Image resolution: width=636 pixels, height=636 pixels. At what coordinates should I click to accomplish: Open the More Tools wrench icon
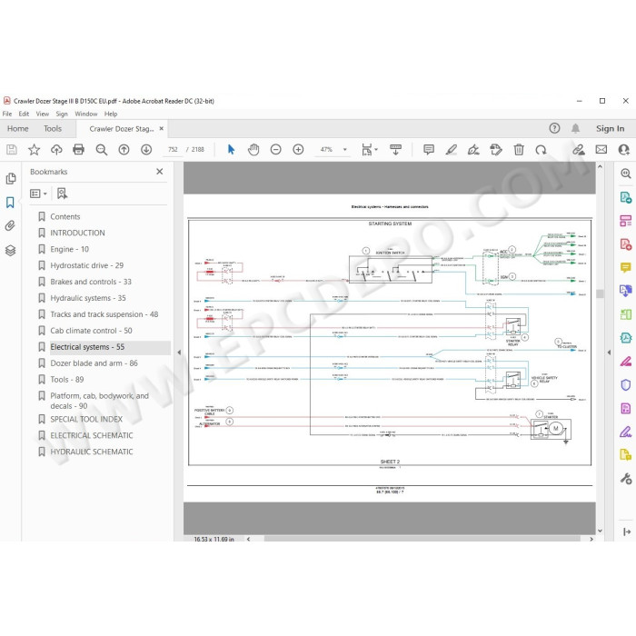[x=626, y=479]
